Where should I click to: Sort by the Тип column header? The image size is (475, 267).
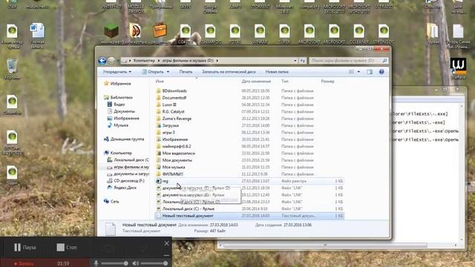285,81
